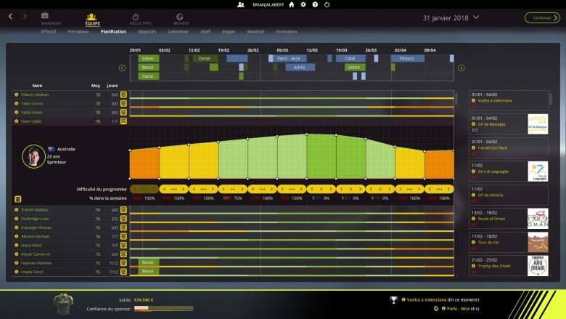This screenshot has width=566, height=319.
Task: Click the Oman race block in timeline
Action: tap(205, 58)
